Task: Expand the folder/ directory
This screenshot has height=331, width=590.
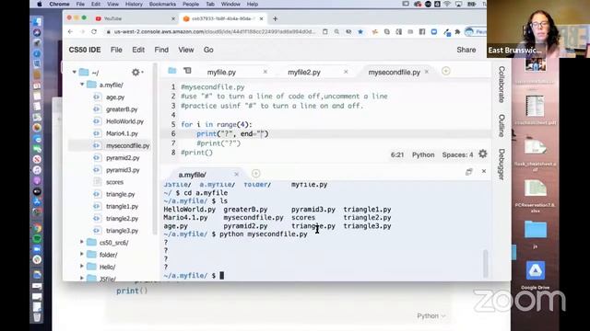Action: (x=82, y=255)
